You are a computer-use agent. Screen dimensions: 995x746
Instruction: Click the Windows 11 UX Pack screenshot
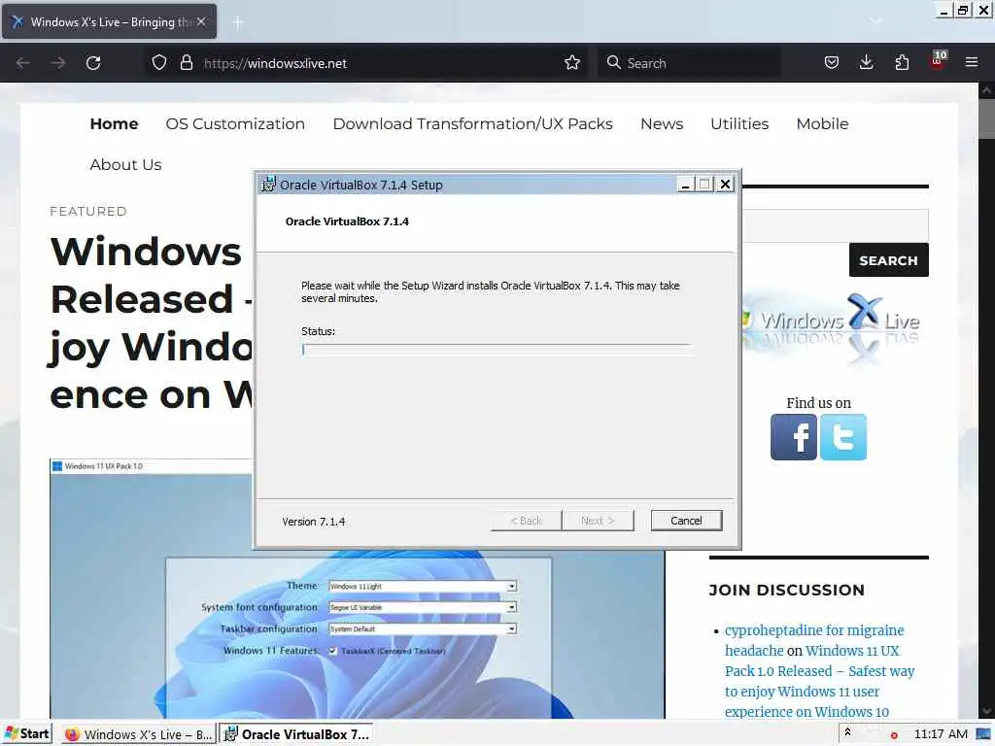(x=358, y=633)
